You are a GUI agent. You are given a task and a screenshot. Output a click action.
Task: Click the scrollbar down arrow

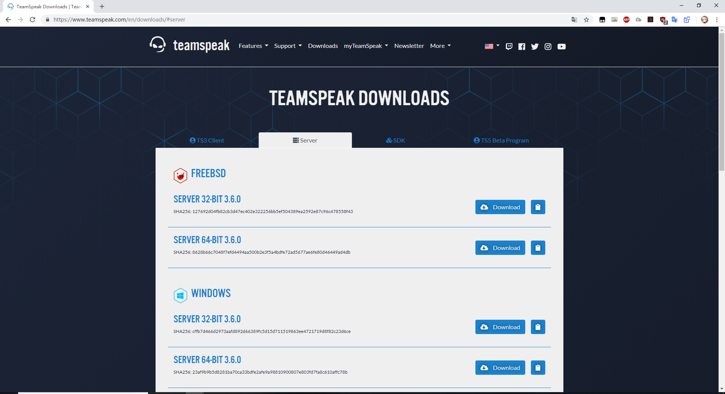722,389
